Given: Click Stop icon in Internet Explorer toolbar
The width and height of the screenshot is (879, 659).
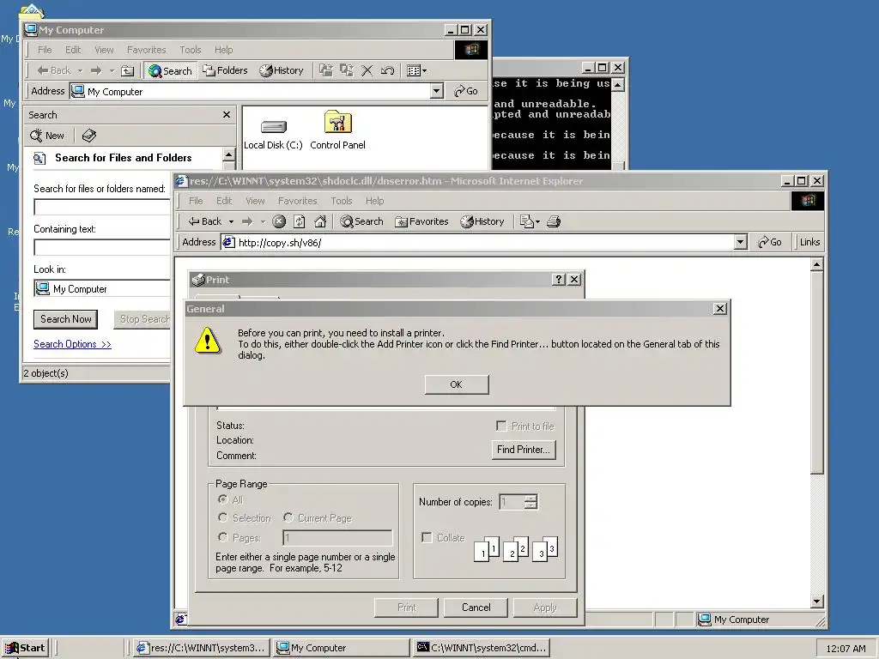Looking at the screenshot, I should (x=279, y=221).
